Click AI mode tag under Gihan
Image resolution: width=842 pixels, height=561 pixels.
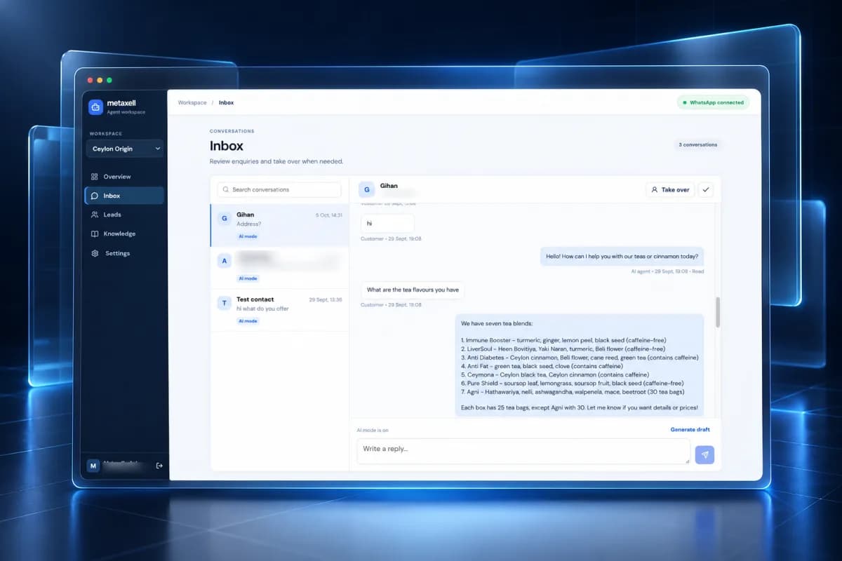tap(248, 236)
